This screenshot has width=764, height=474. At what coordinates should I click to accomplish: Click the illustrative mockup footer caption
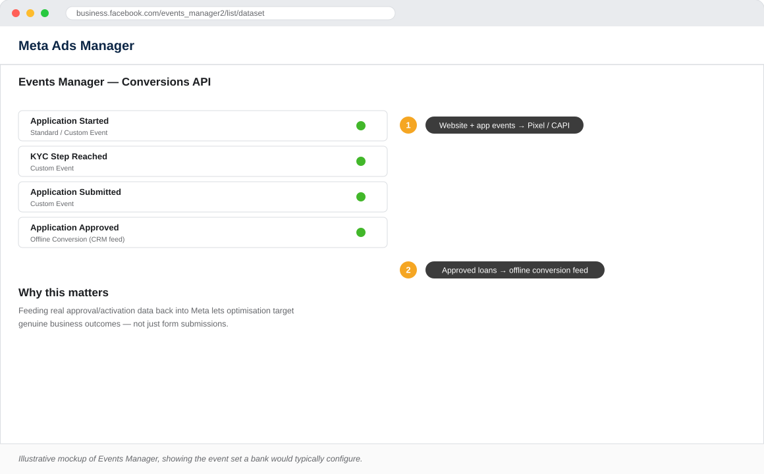coord(190,459)
